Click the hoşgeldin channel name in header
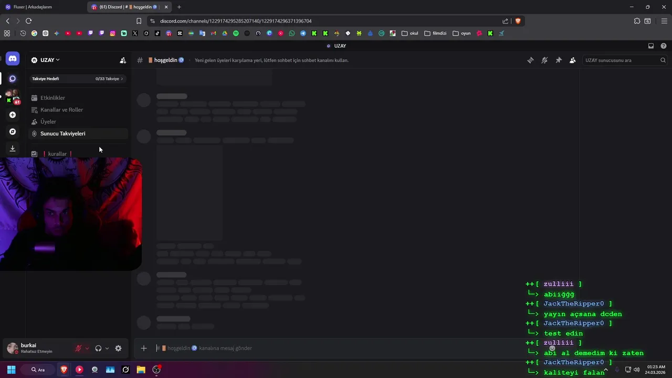 pyautogui.click(x=165, y=60)
